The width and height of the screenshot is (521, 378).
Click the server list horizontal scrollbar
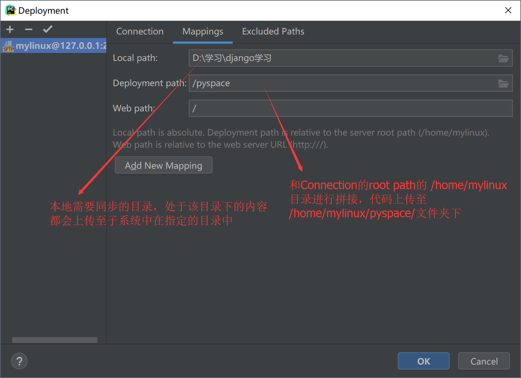(x=55, y=340)
